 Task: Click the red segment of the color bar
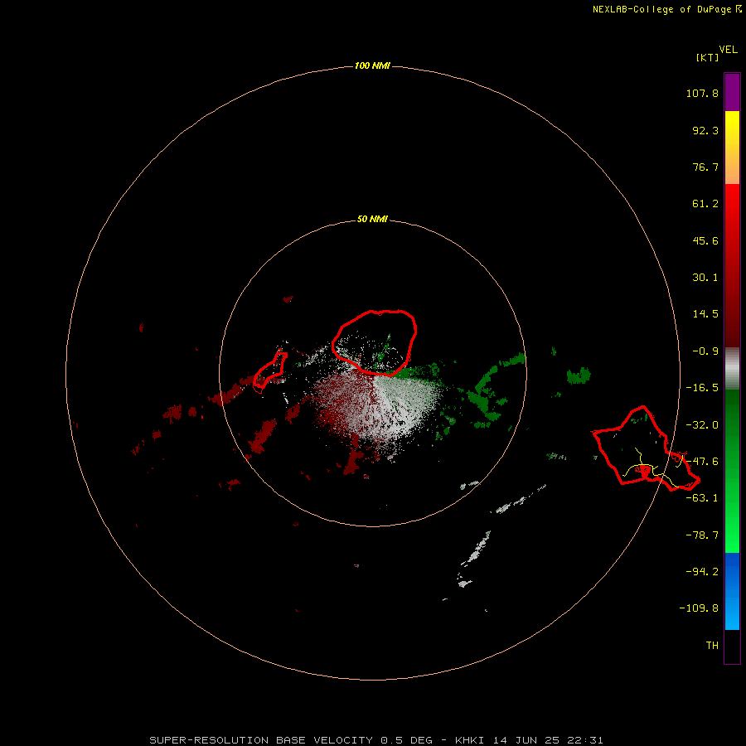click(732, 265)
